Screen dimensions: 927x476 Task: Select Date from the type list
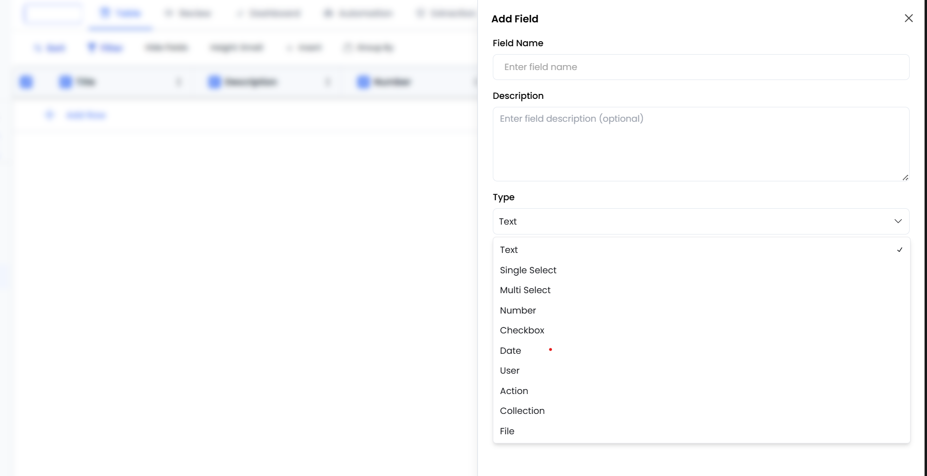coord(510,351)
